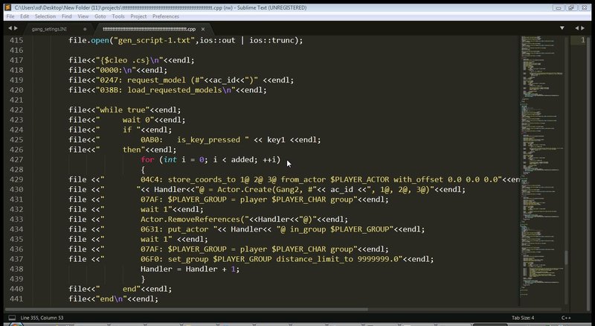Viewport: 595px width, 326px height.
Task: Click the Sublime Text icon in title bar
Action: (x=6, y=5)
